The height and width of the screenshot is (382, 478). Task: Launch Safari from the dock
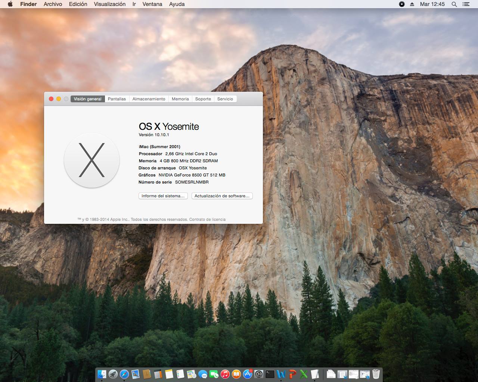coord(124,374)
